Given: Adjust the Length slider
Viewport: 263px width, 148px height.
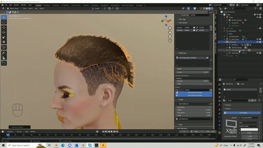Looking at the screenshot, I should click(192, 72).
